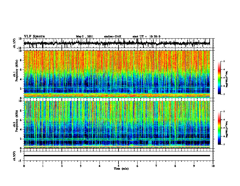Click the ch.2 colorbar log PSD unit label
The width and height of the screenshot is (240, 186).
pyautogui.click(x=227, y=129)
